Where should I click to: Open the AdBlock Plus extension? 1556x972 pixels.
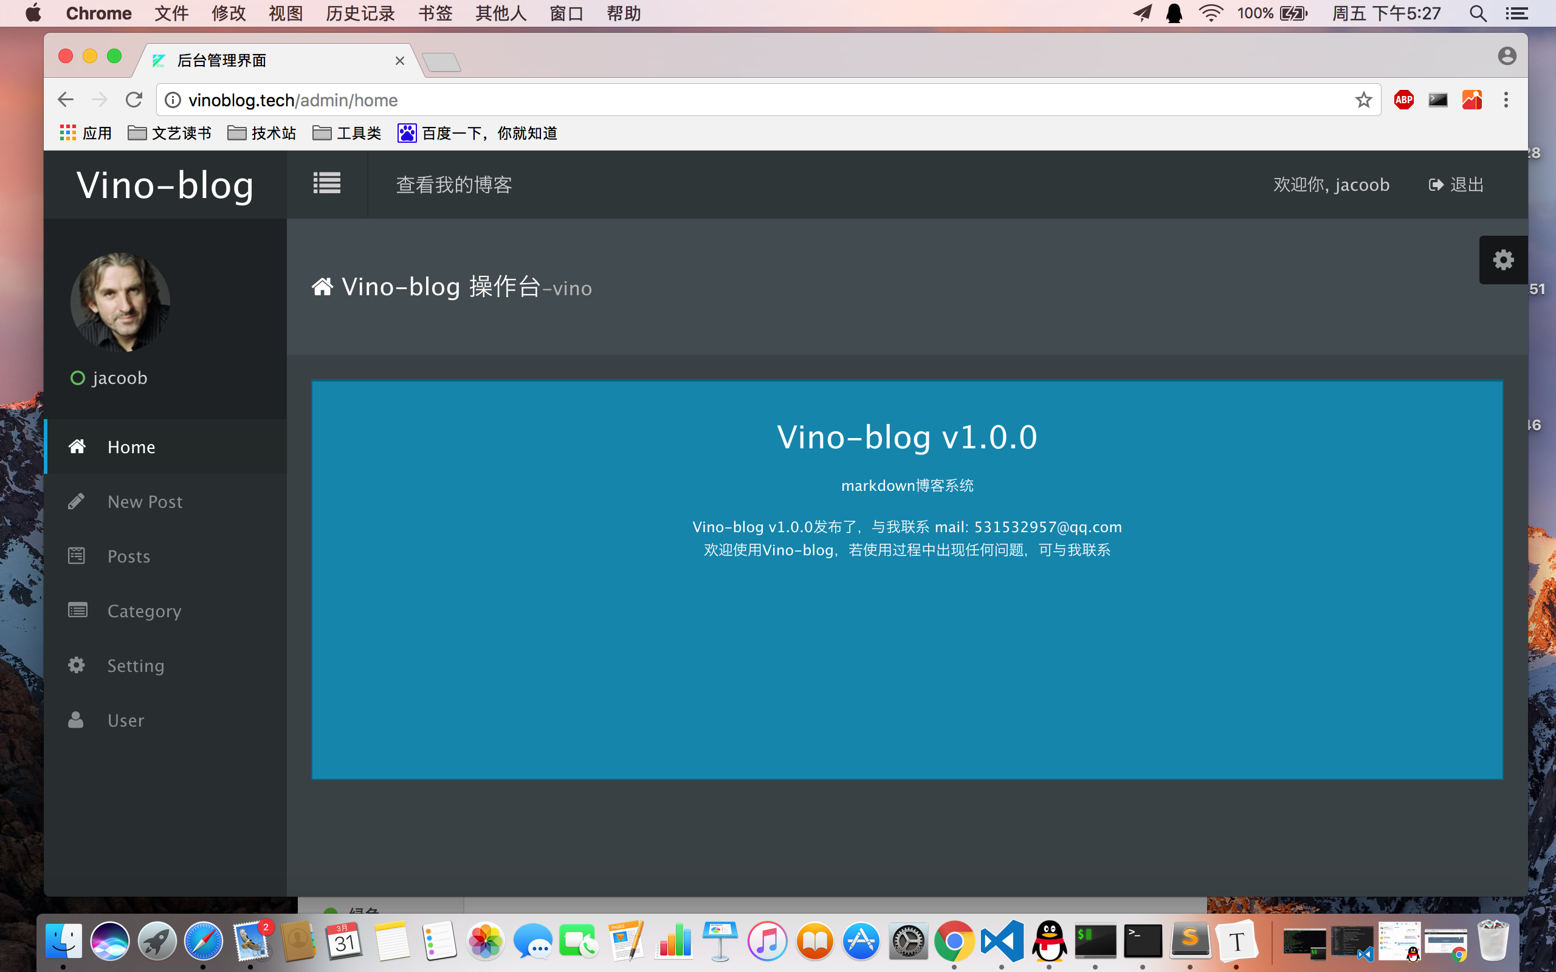click(x=1403, y=100)
